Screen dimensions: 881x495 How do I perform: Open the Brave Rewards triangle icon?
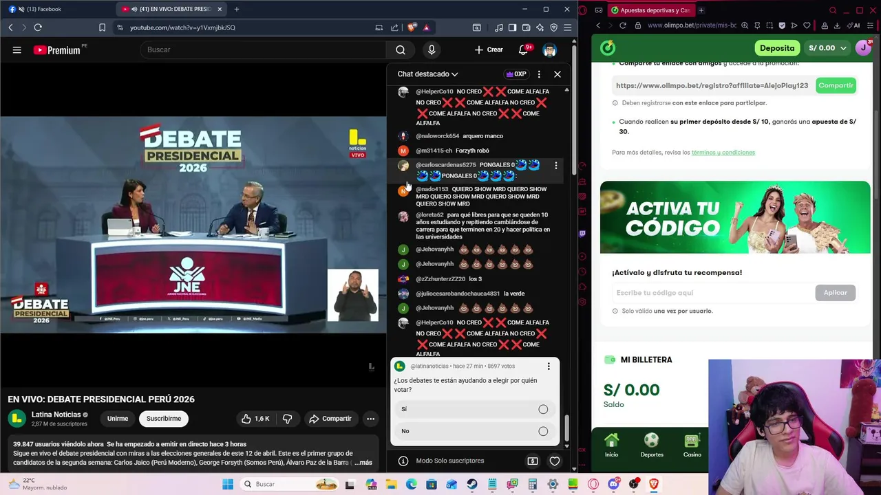click(426, 27)
